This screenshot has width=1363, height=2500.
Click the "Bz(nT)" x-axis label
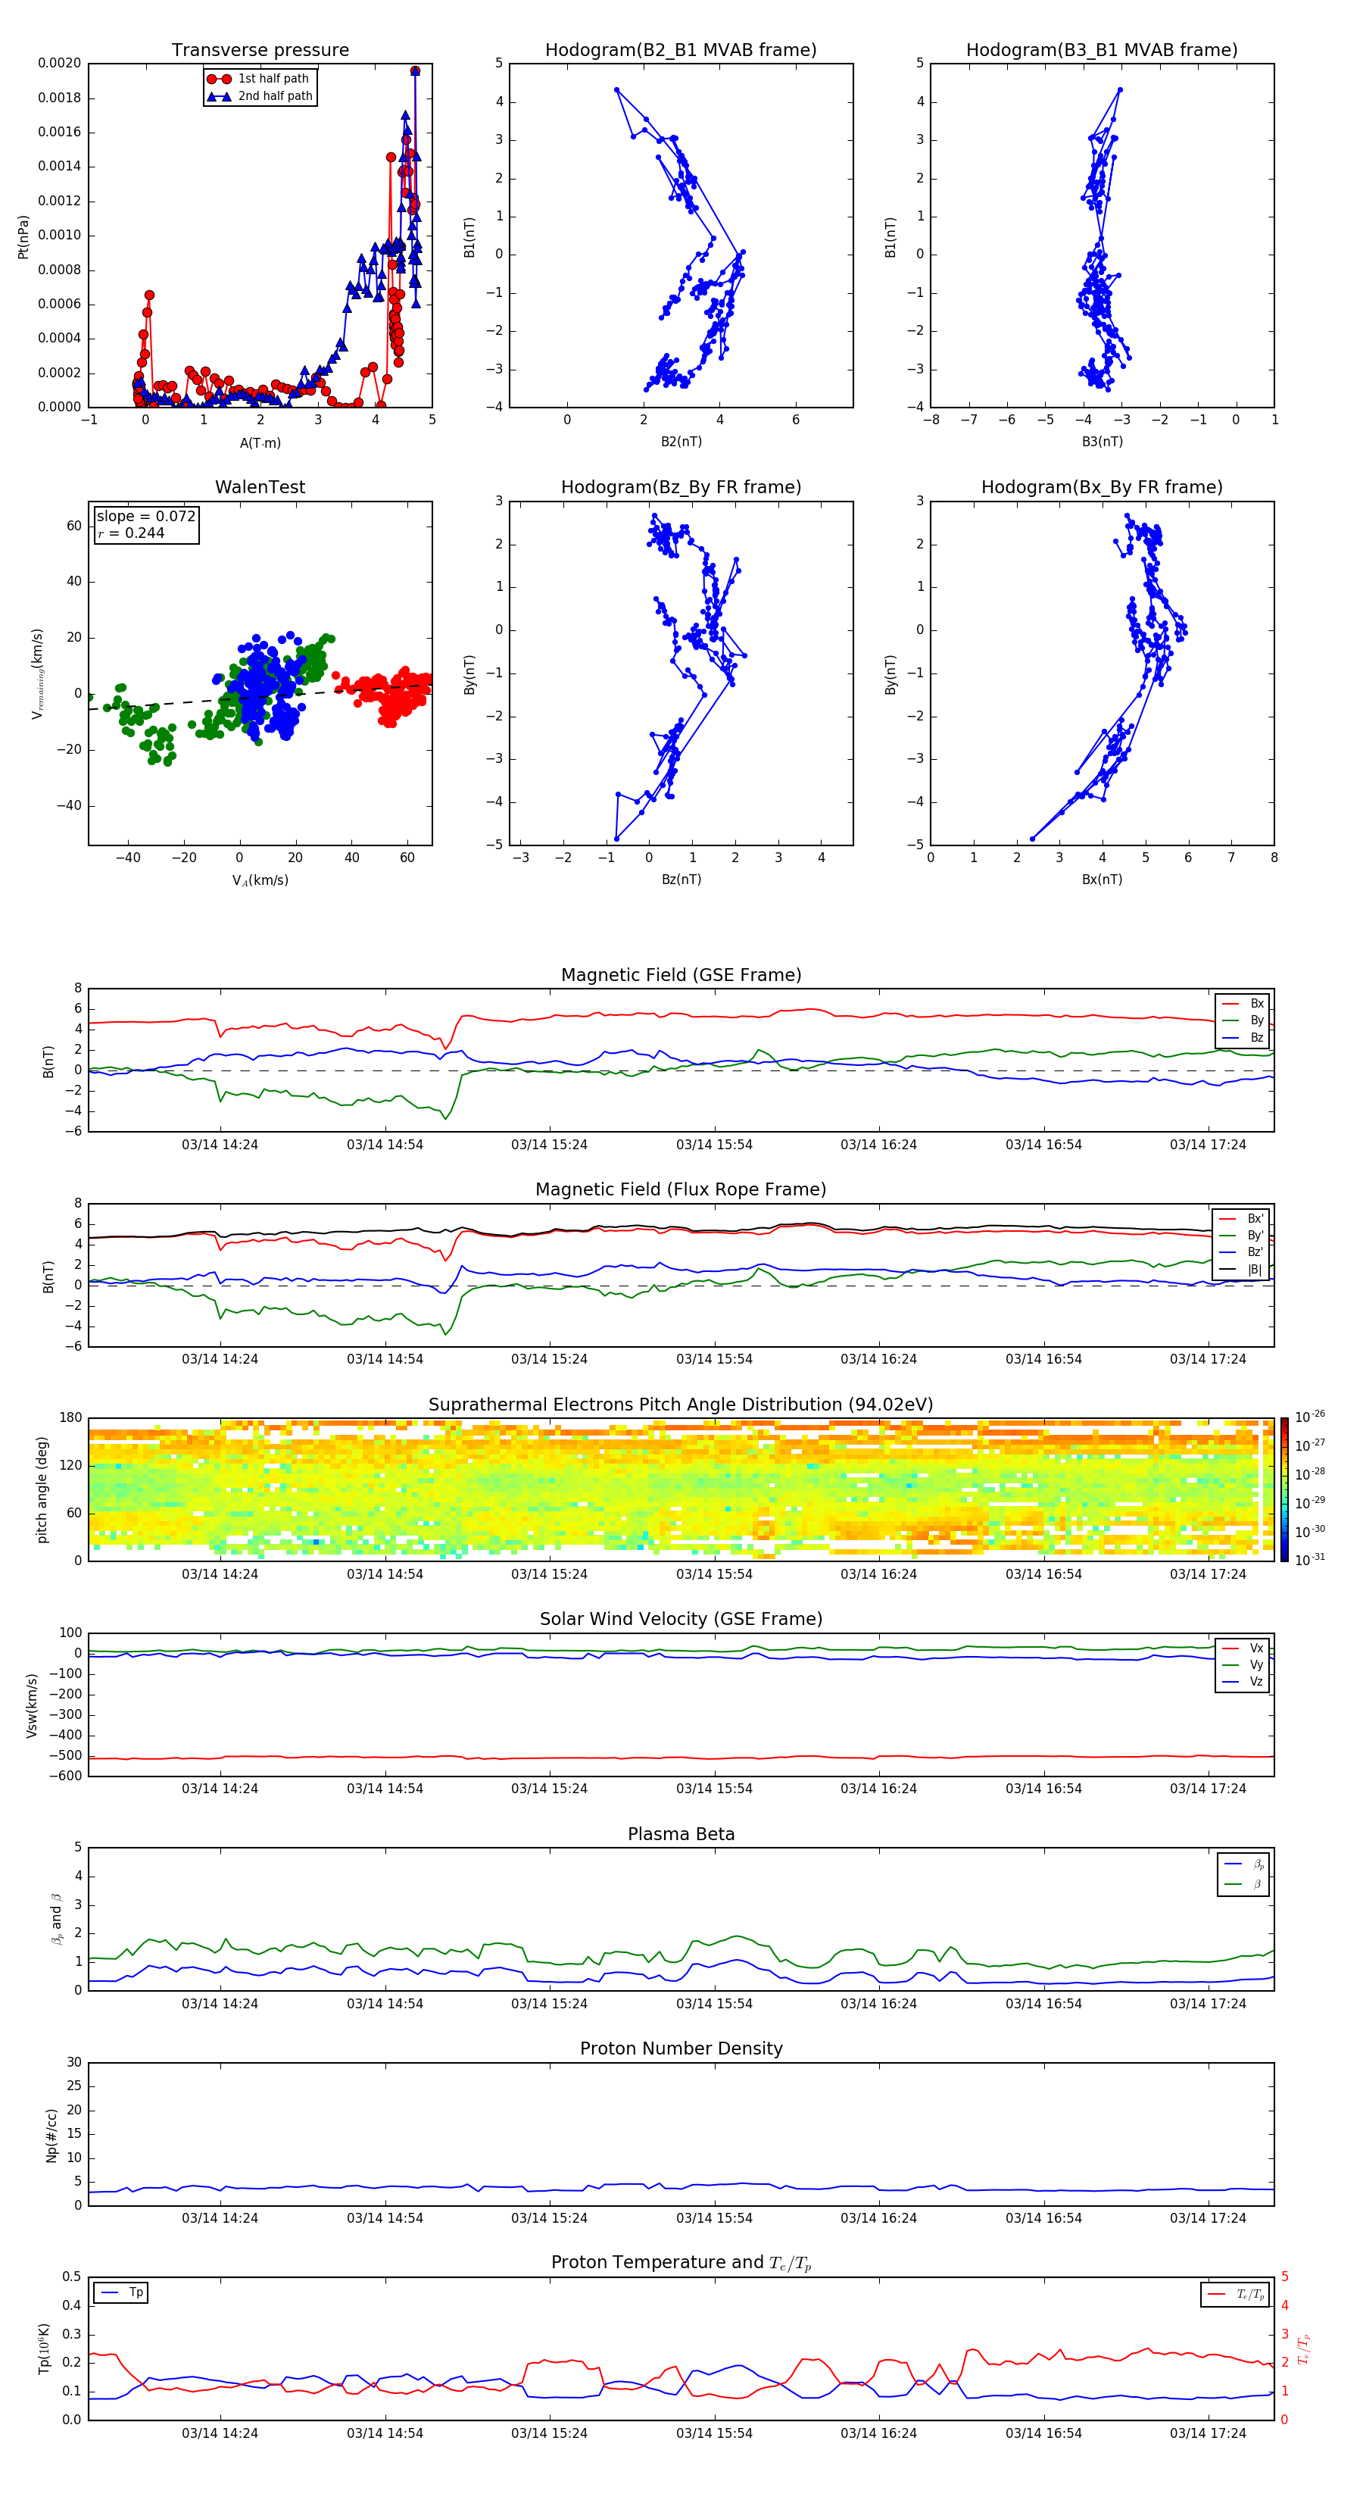(681, 880)
